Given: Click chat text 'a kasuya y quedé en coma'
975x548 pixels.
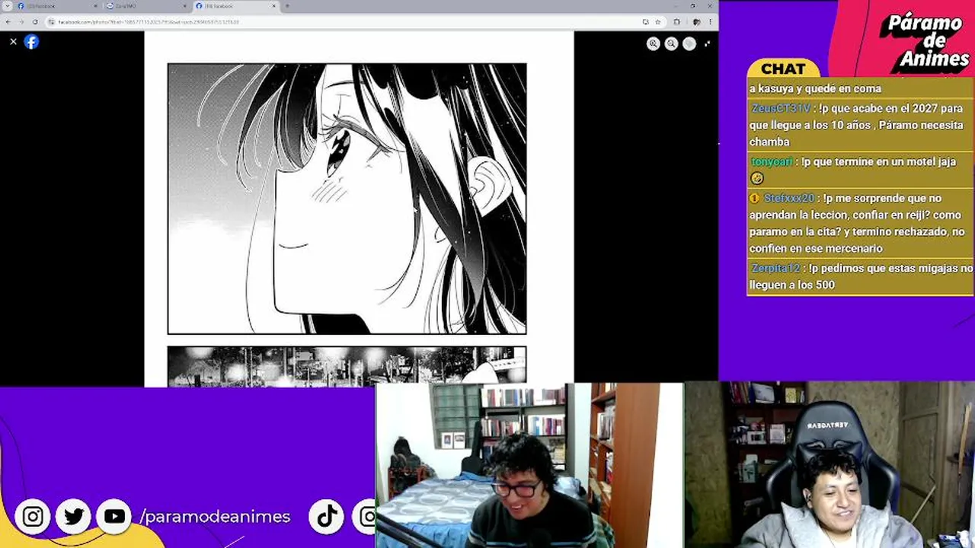Looking at the screenshot, I should pos(815,88).
